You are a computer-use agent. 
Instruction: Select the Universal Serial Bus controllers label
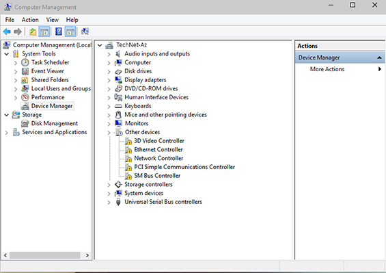(163, 202)
